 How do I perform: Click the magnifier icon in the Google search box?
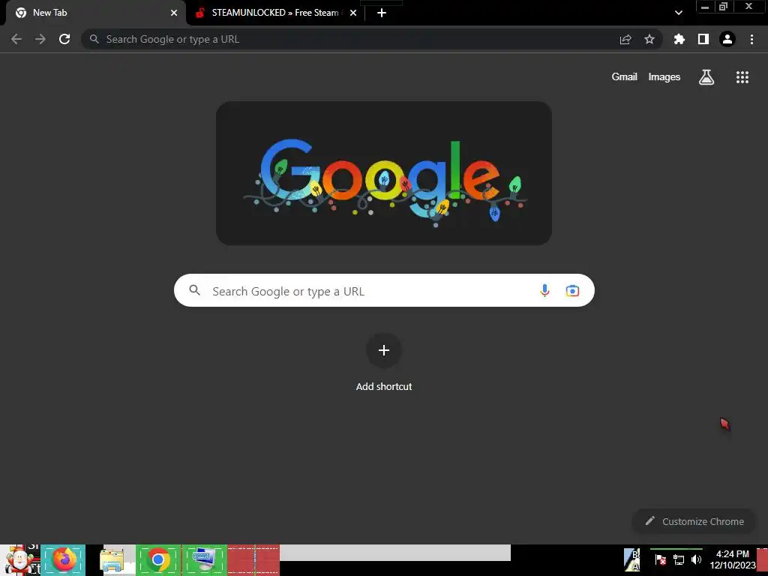(195, 290)
